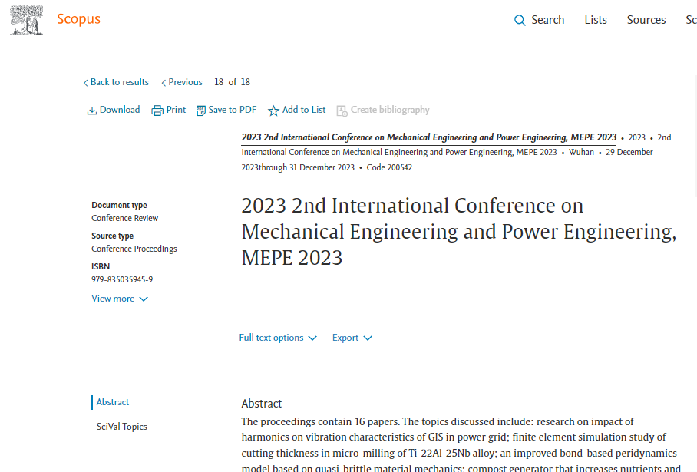Image resolution: width=697 pixels, height=472 pixels.
Task: Open the Lists menu
Action: click(x=595, y=20)
